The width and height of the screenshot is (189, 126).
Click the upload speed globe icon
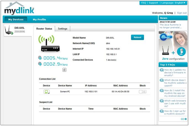(40, 58)
